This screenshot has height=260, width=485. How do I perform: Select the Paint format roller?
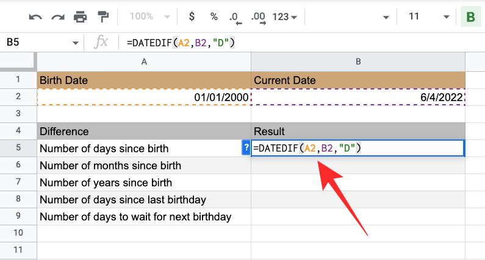pos(102,16)
